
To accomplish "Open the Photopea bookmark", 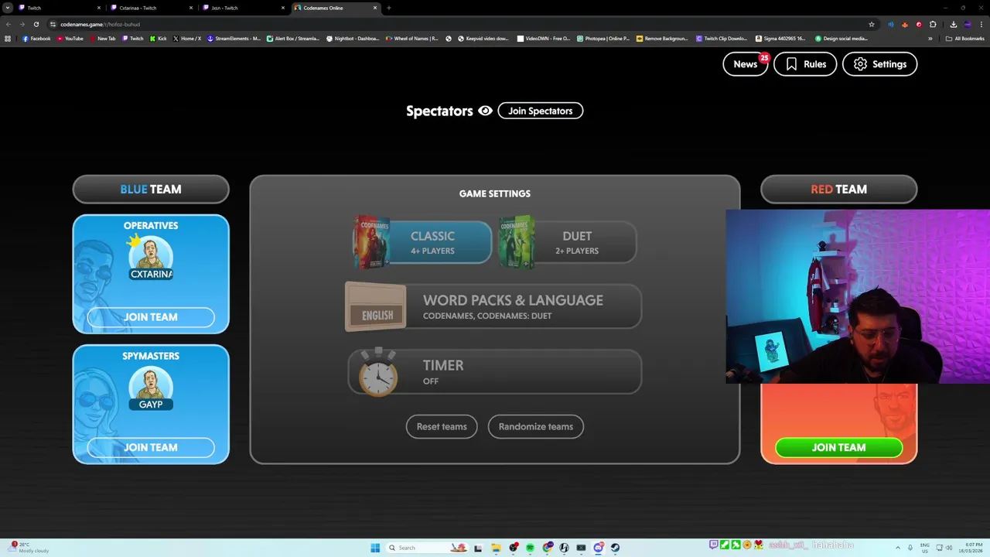I will [x=603, y=38].
